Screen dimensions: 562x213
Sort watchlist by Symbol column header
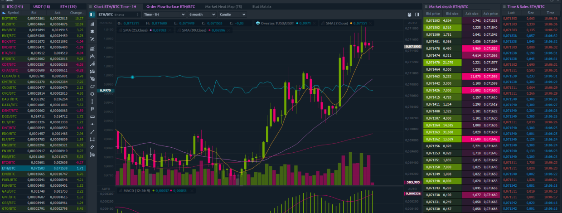tap(13, 13)
